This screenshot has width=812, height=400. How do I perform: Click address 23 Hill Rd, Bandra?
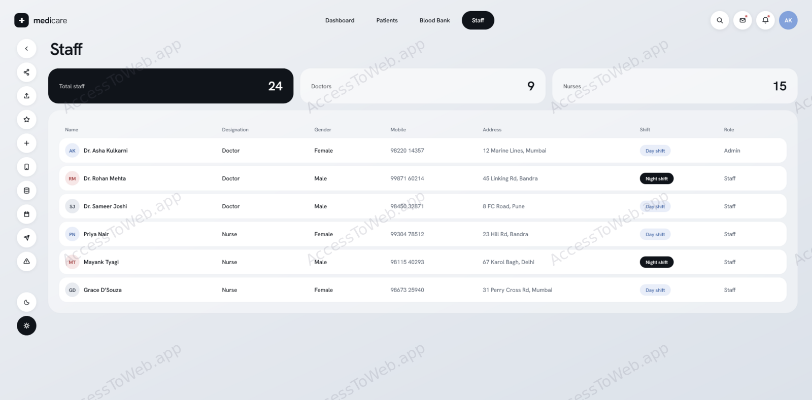[505, 234]
